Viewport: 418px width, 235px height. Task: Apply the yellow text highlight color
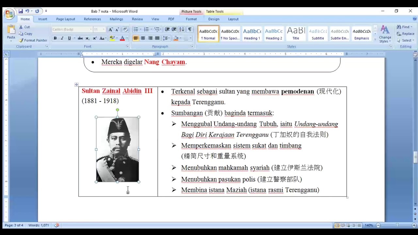(112, 38)
